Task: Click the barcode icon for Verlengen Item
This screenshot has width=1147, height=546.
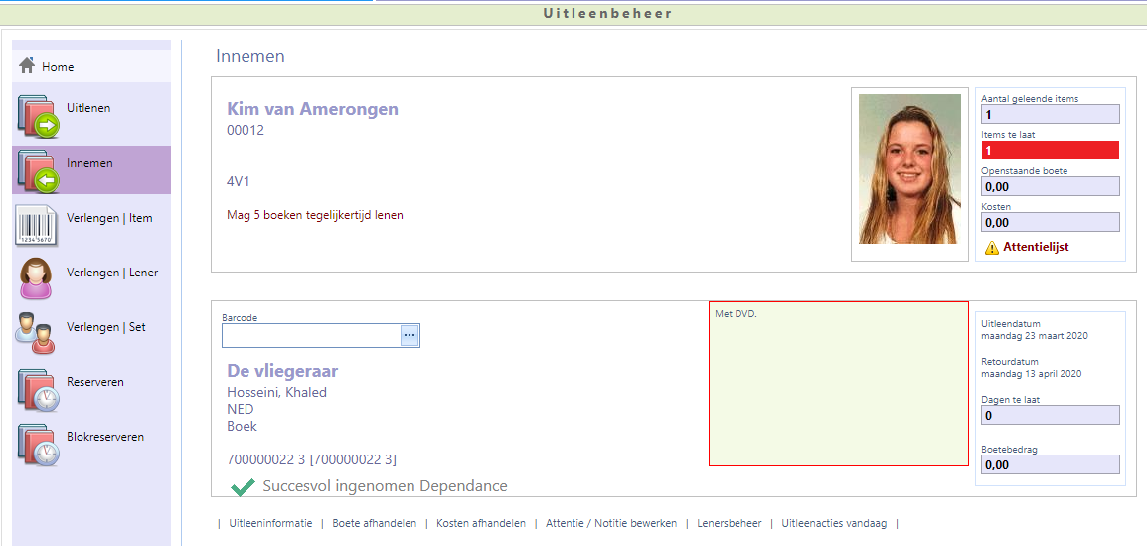Action: click(37, 225)
